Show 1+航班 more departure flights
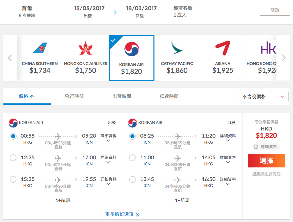The image size is (293, 222). 63,200
